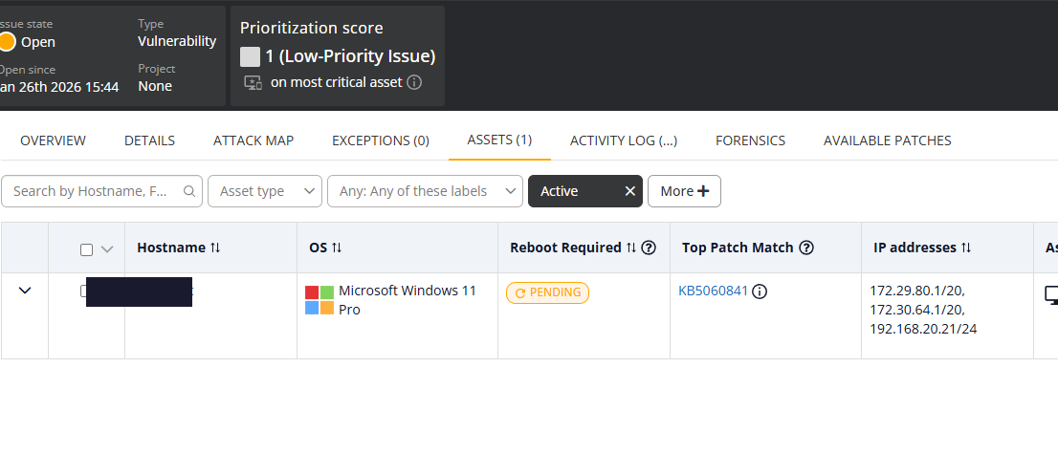The image size is (1058, 475).
Task: Remove the Active filter chip
Action: point(629,191)
